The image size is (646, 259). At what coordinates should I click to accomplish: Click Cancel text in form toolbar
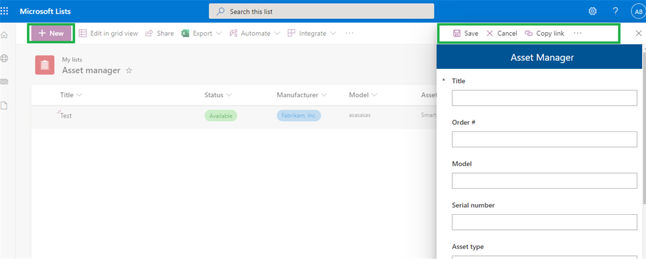tap(507, 33)
